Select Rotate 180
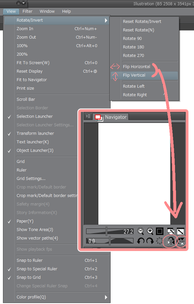This screenshot has height=304, width=194. 144,47
